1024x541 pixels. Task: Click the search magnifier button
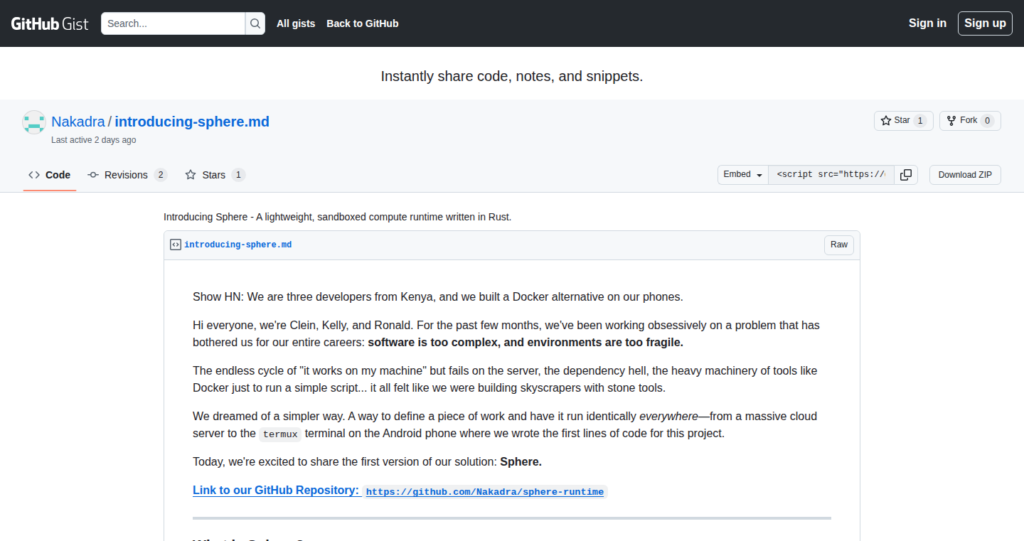coord(255,23)
